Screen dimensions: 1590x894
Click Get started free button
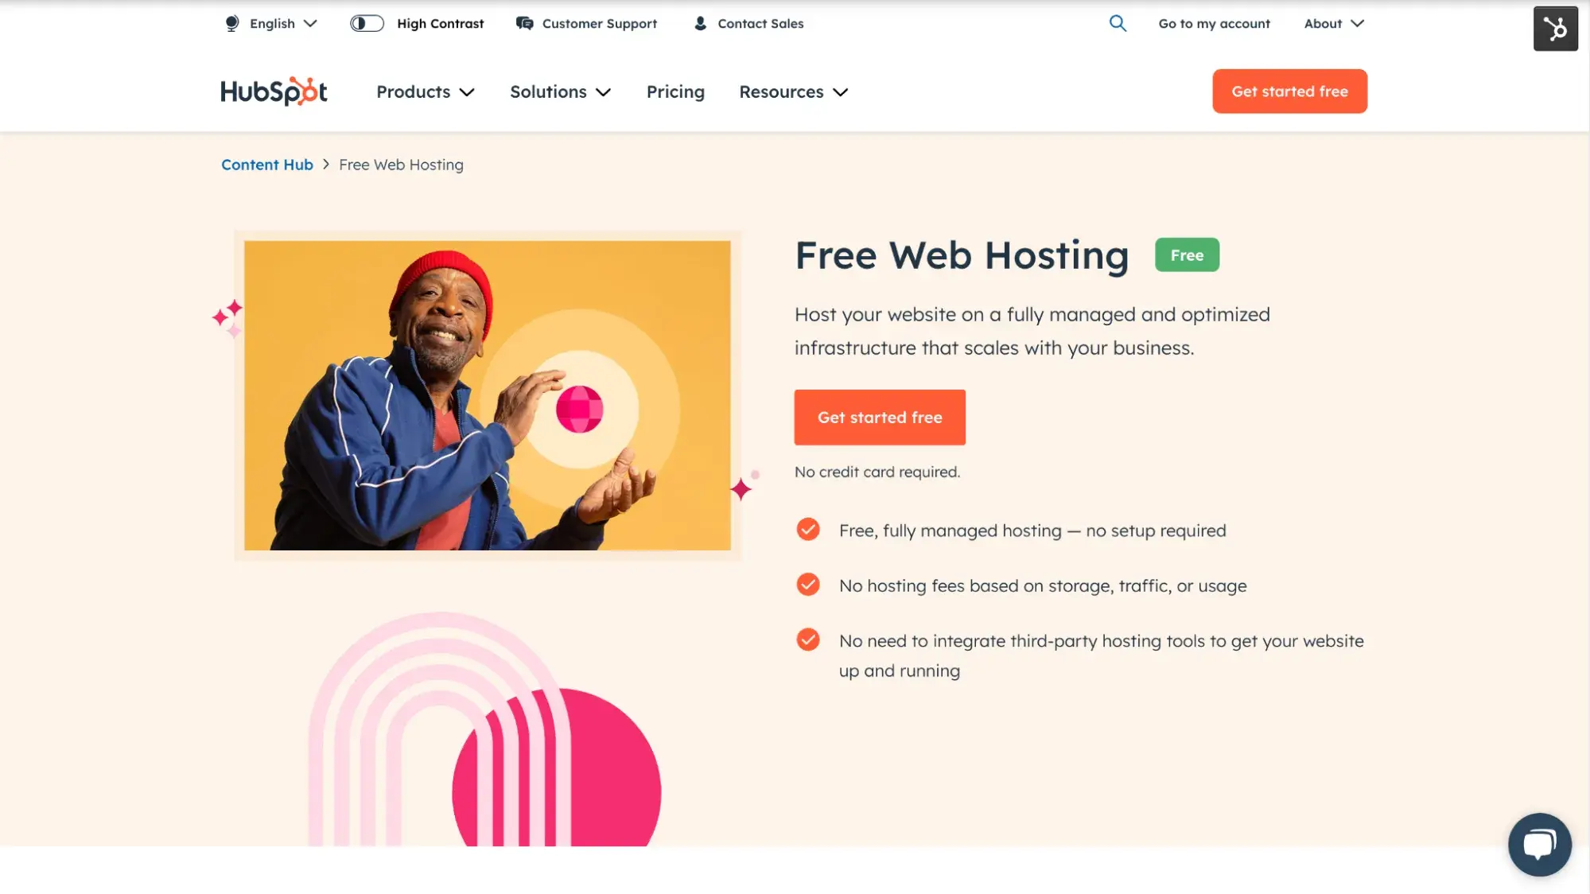pyautogui.click(x=879, y=417)
